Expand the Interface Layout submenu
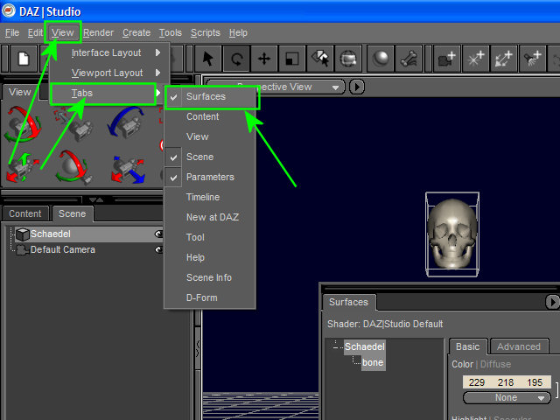 click(109, 52)
